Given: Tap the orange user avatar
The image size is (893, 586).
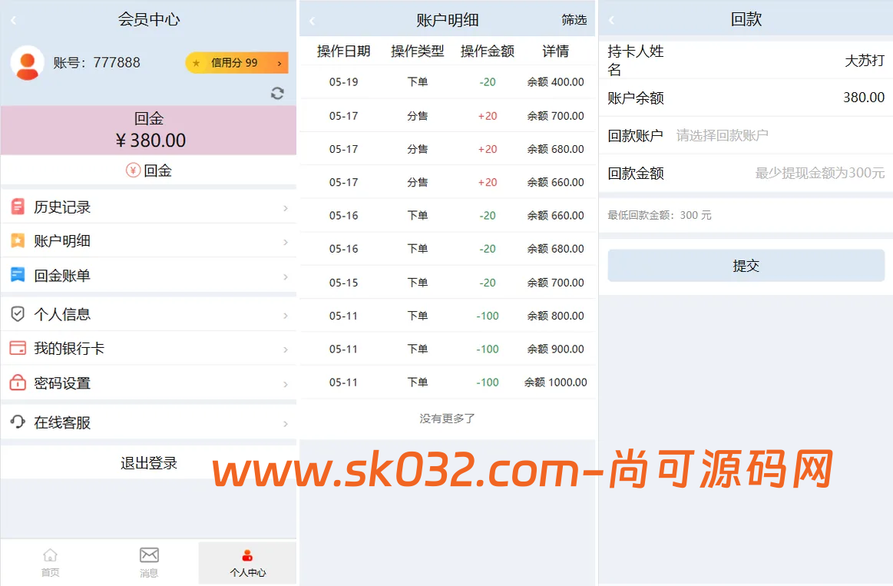Looking at the screenshot, I should 28,63.
